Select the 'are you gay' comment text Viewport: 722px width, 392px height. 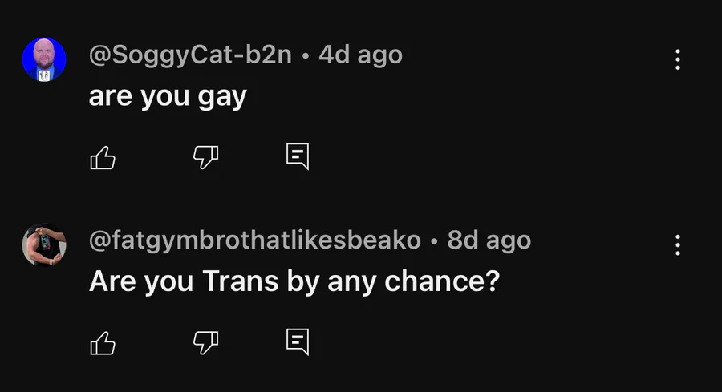[168, 98]
